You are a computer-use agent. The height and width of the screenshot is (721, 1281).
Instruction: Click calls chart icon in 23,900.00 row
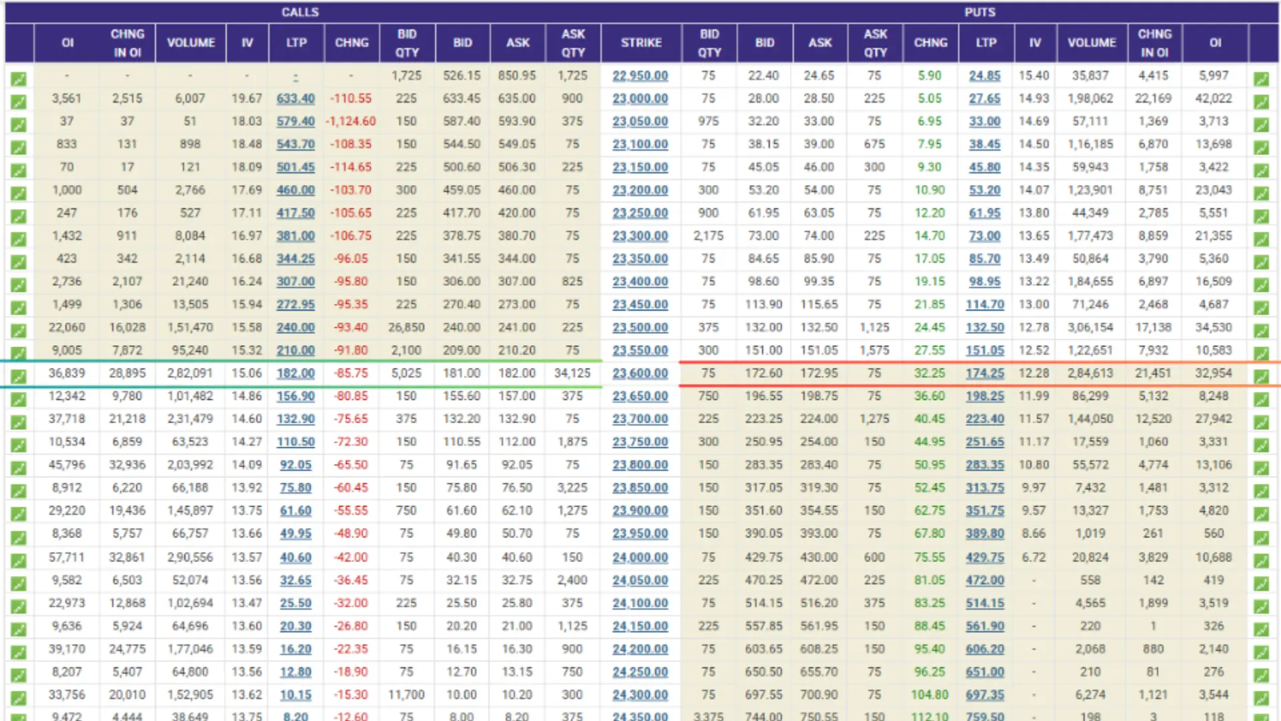[x=19, y=514]
